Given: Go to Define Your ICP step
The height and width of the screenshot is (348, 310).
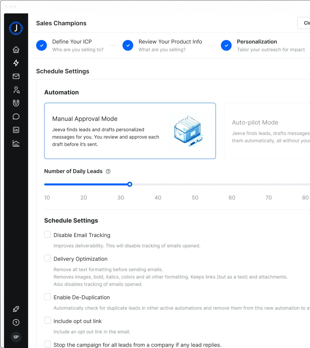Looking at the screenshot, I should pos(72,45).
